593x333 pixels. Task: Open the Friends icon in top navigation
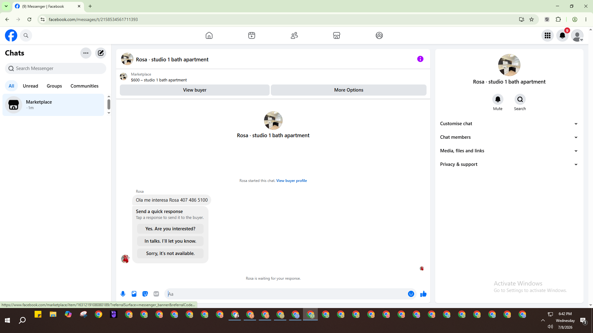pyautogui.click(x=294, y=35)
